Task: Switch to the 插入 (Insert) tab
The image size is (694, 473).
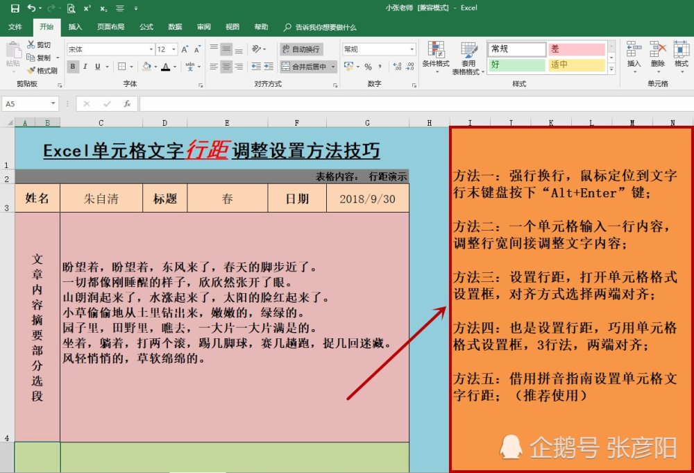Action: pos(75,27)
